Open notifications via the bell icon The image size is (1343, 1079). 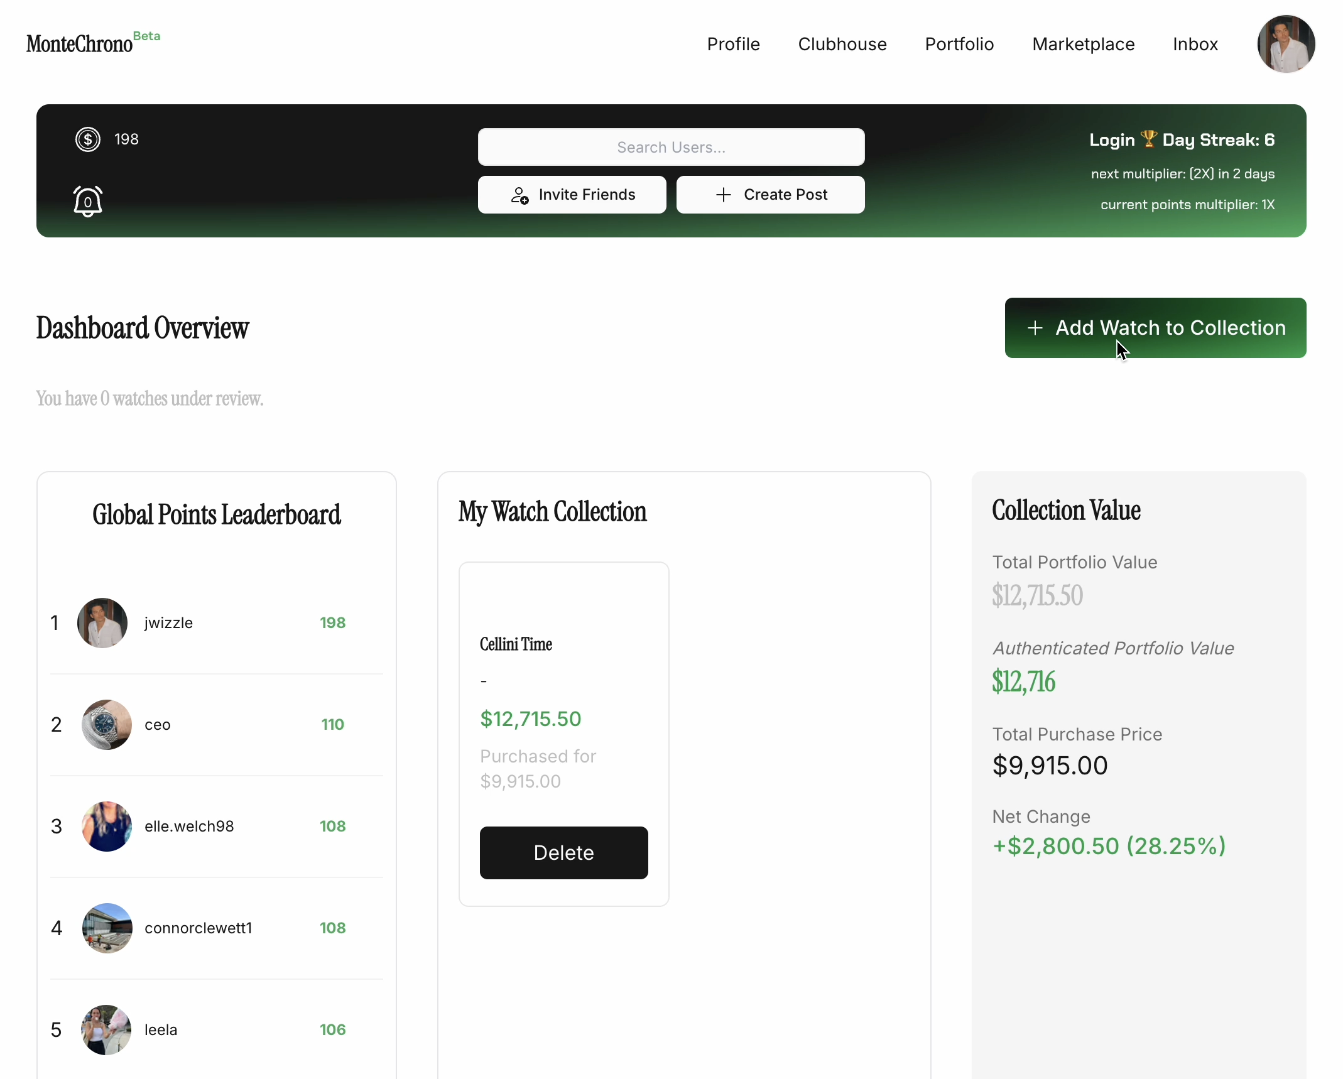coord(87,202)
